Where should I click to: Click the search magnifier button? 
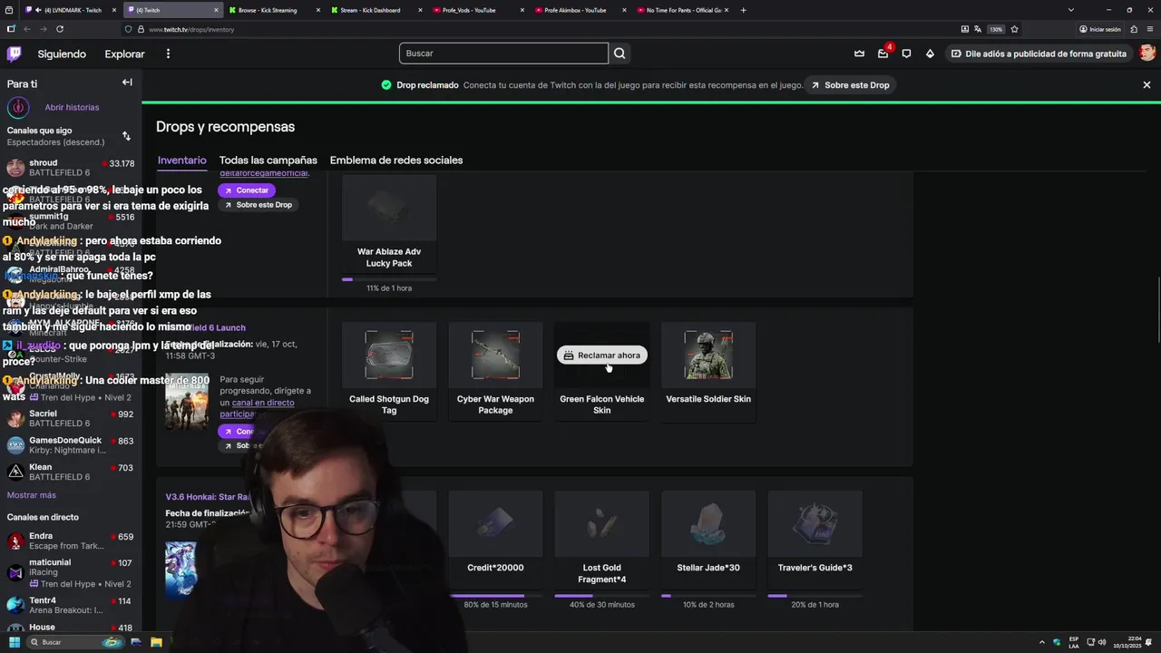click(620, 54)
